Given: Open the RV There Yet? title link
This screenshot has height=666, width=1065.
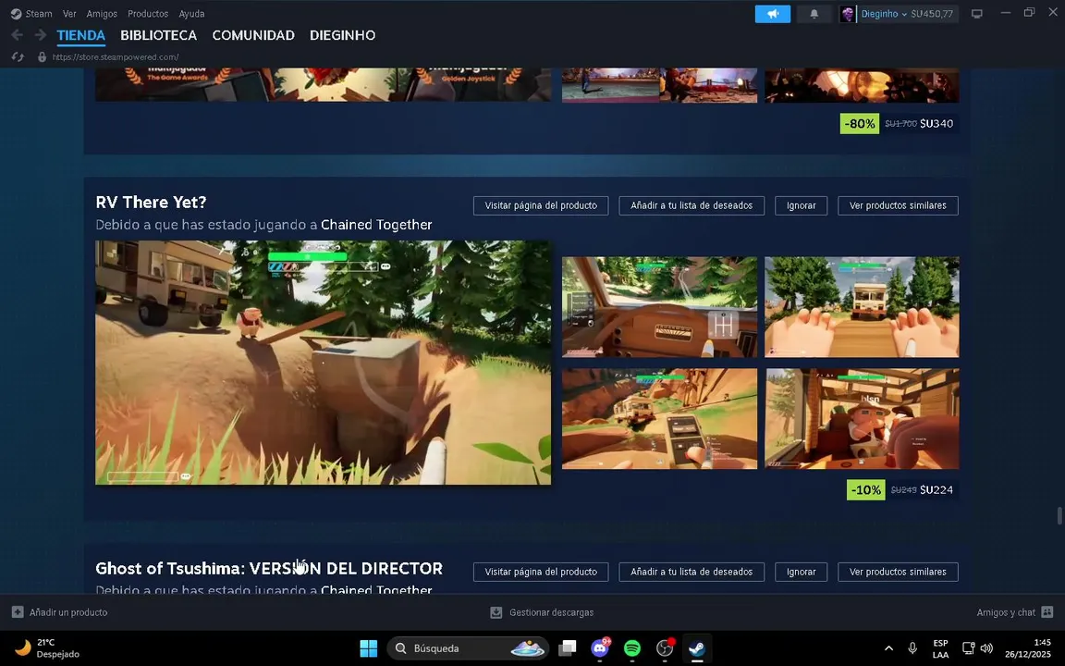Looking at the screenshot, I should 151,202.
